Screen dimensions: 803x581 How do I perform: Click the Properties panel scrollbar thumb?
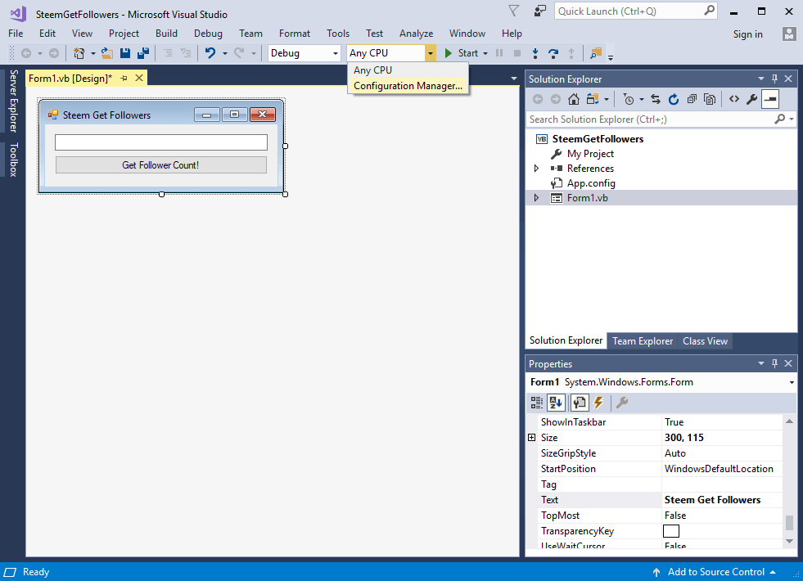(789, 523)
